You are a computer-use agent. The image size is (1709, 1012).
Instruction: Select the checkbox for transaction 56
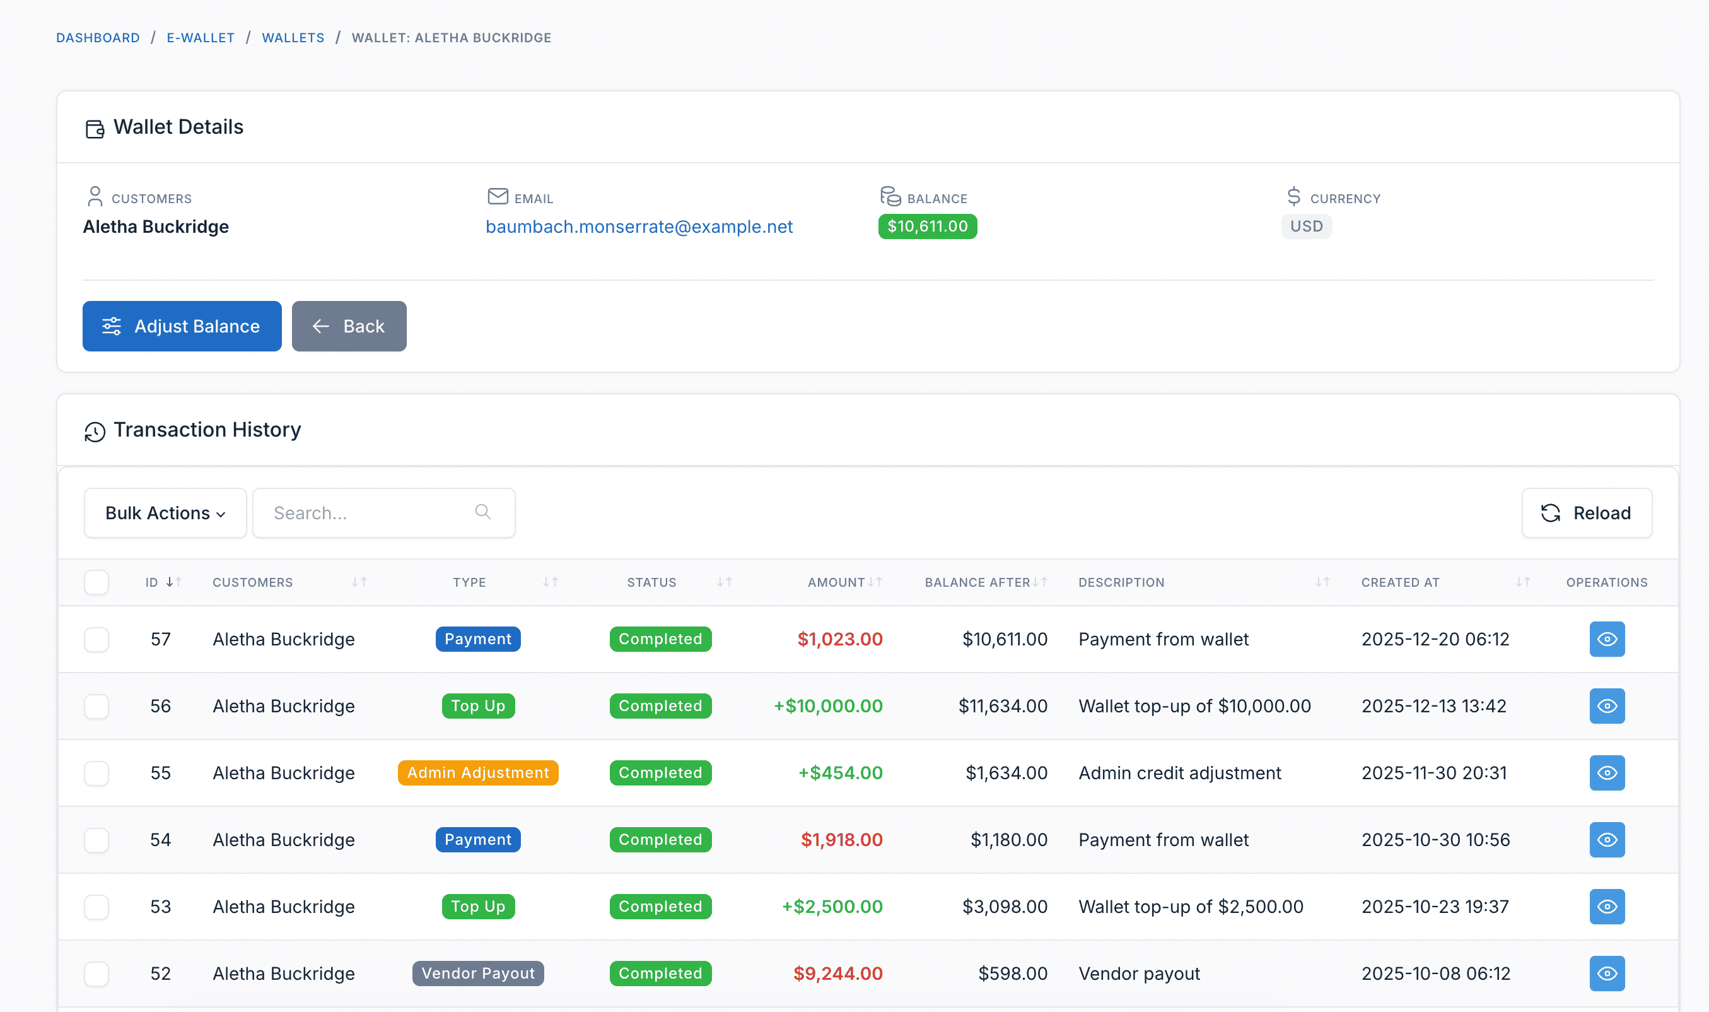96,707
